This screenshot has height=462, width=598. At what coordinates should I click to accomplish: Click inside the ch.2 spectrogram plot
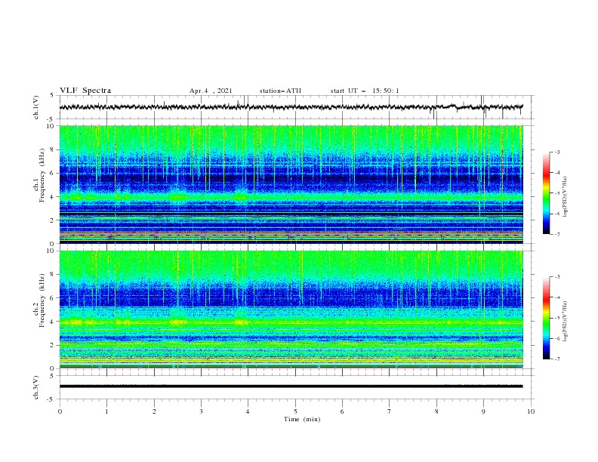coord(291,310)
